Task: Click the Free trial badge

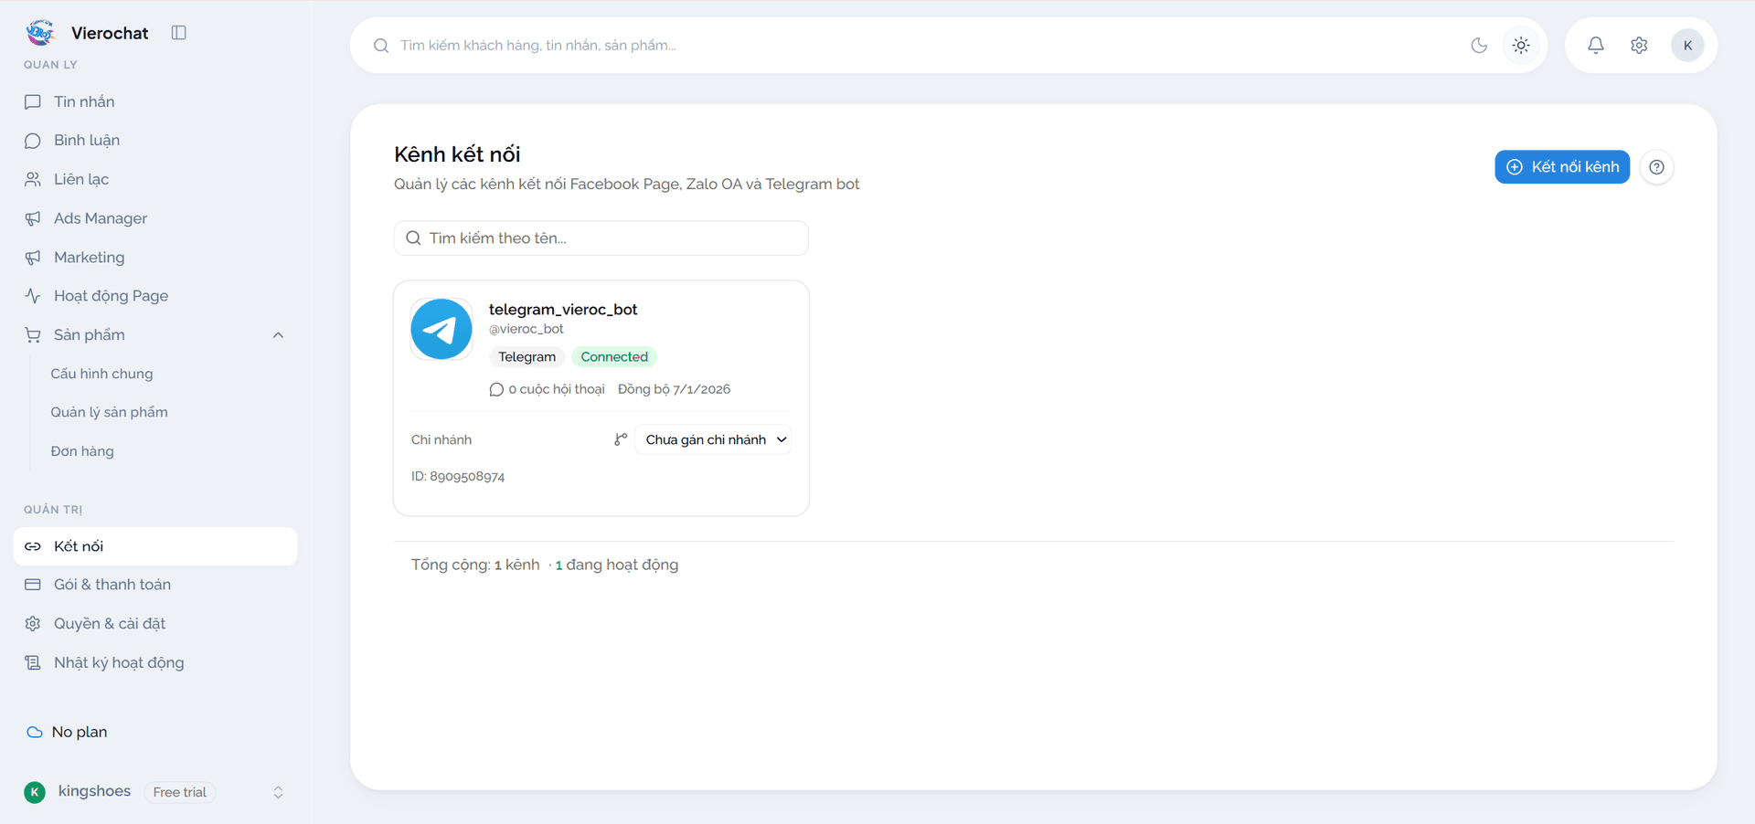Action: tap(179, 792)
